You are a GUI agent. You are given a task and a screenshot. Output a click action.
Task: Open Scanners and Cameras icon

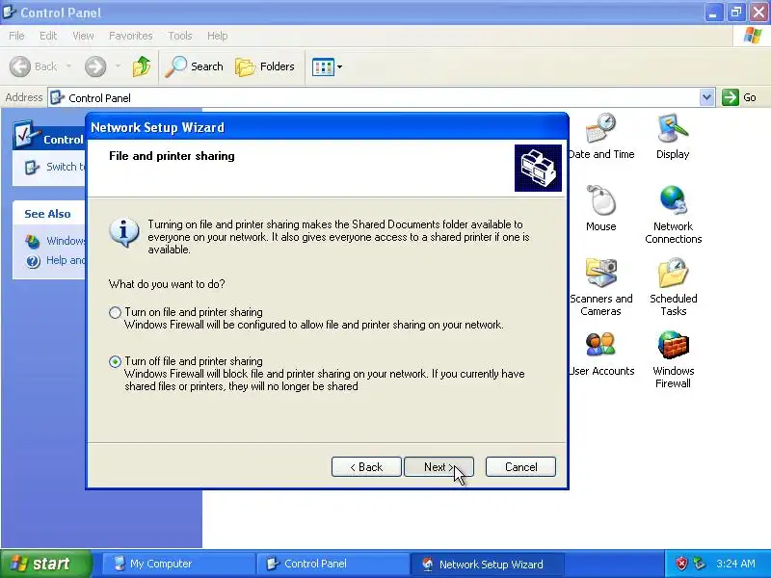pos(600,287)
